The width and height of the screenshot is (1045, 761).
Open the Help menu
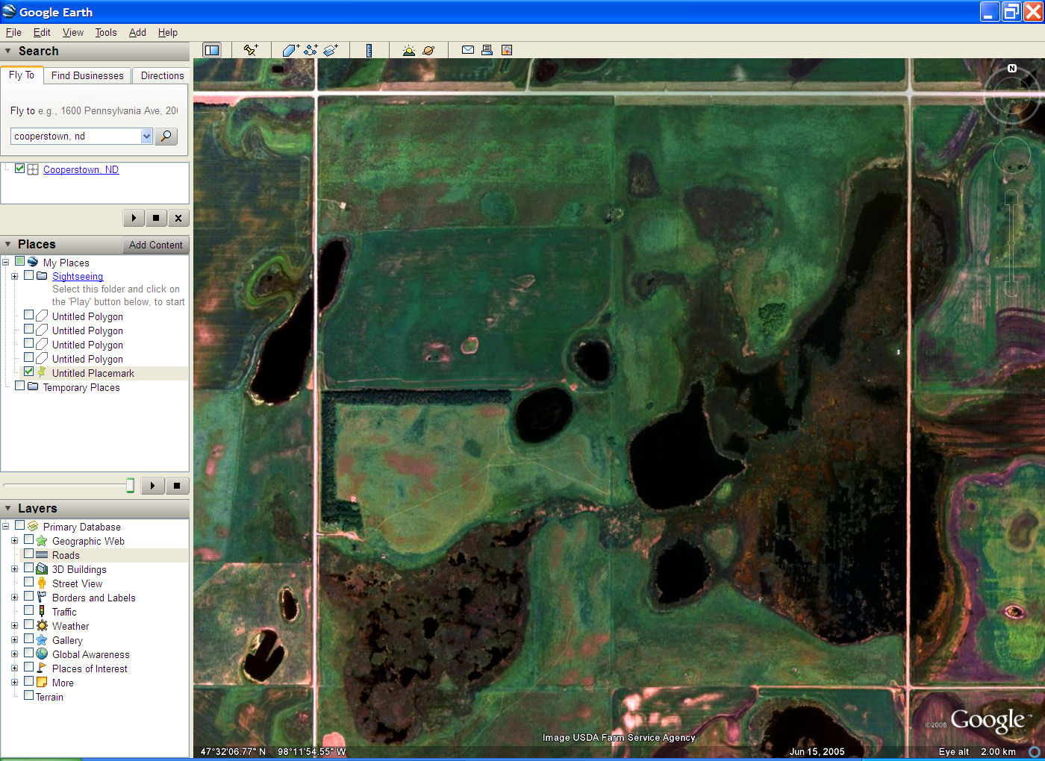point(168,32)
